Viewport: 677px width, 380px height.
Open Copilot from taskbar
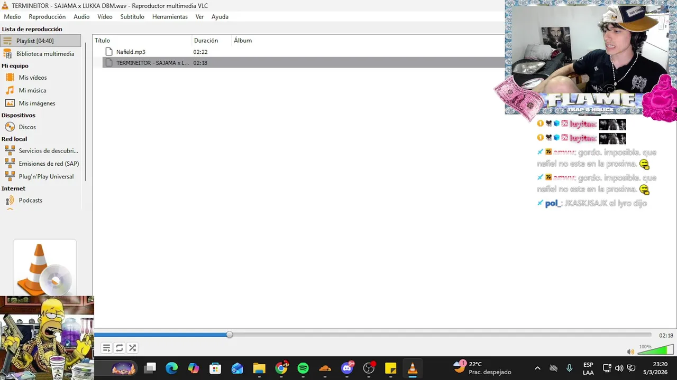click(x=194, y=368)
